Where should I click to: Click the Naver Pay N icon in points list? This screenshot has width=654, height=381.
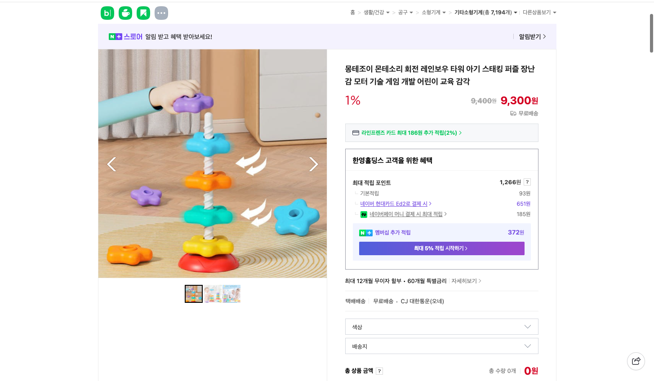point(364,214)
